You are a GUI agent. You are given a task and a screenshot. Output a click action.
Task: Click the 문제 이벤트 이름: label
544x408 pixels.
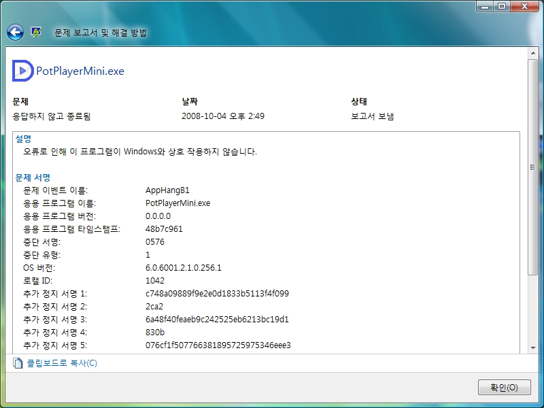coord(56,190)
